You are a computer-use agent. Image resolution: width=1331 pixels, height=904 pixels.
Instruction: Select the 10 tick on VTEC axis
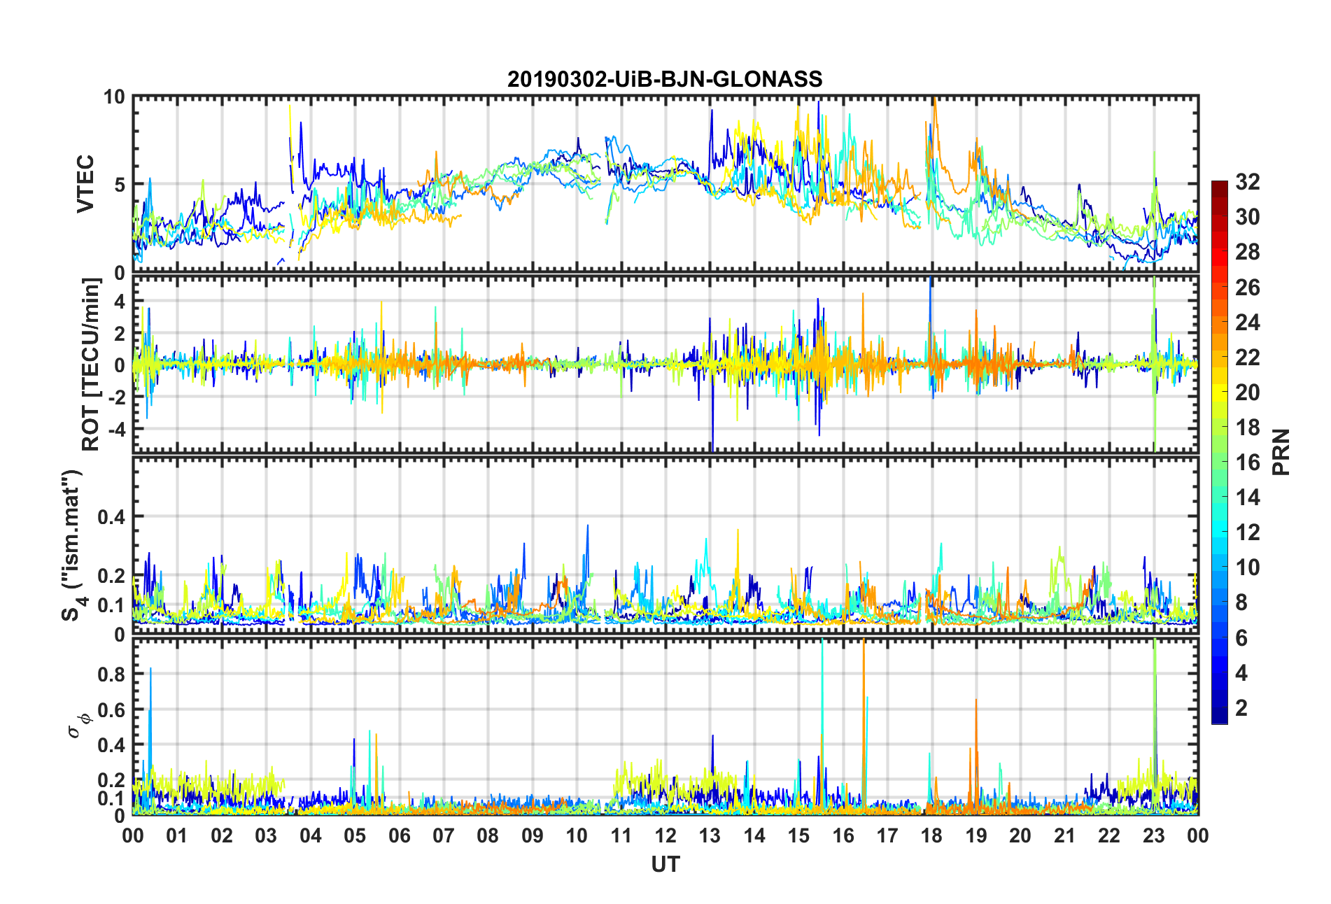coord(114,97)
